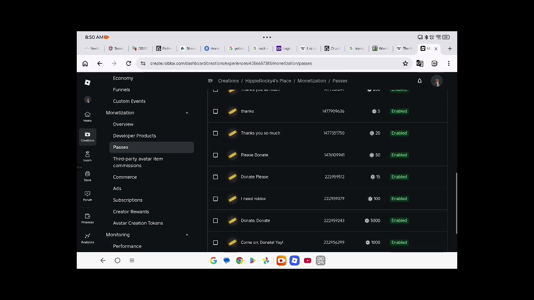Image resolution: width=534 pixels, height=300 pixels.
Task: Open Creations in the left rail
Action: coord(87,137)
